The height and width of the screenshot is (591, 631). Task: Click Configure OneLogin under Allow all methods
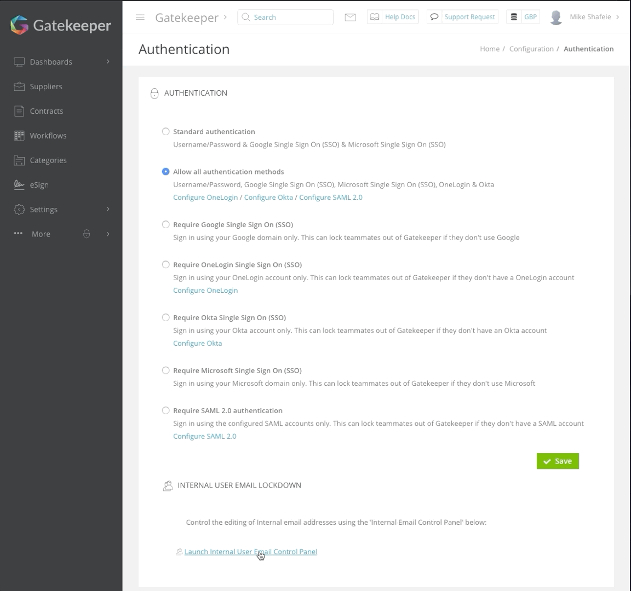pyautogui.click(x=205, y=198)
